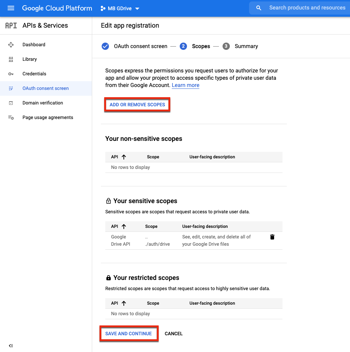Click User-facing description header in non-sensitive scopes table
350x352 pixels.
point(212,157)
